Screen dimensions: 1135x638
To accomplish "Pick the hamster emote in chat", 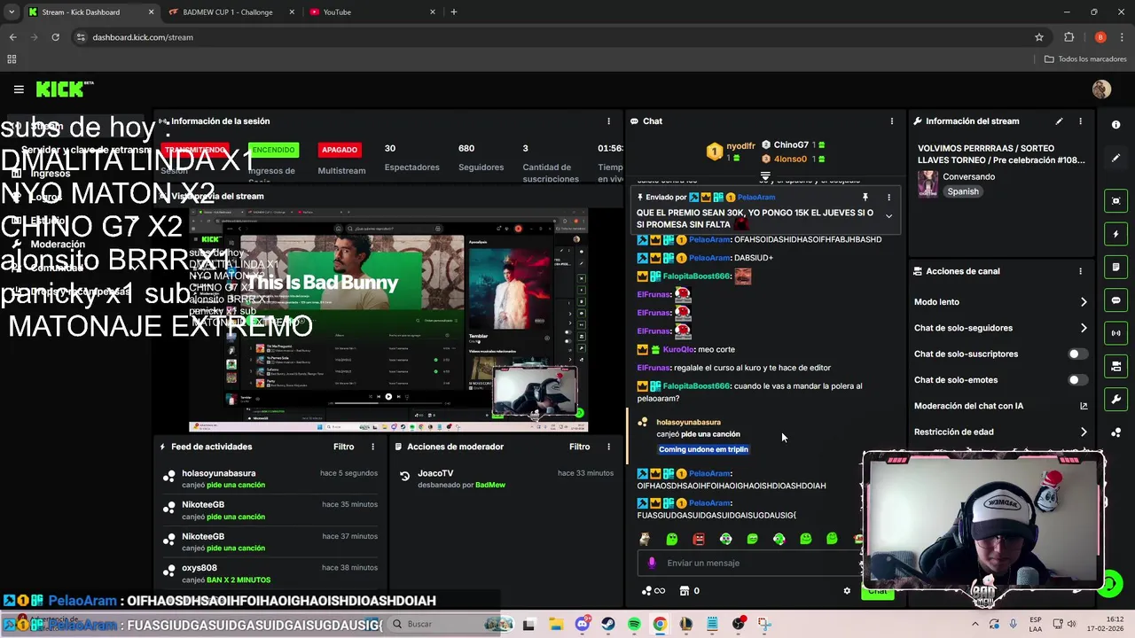I will [645, 539].
